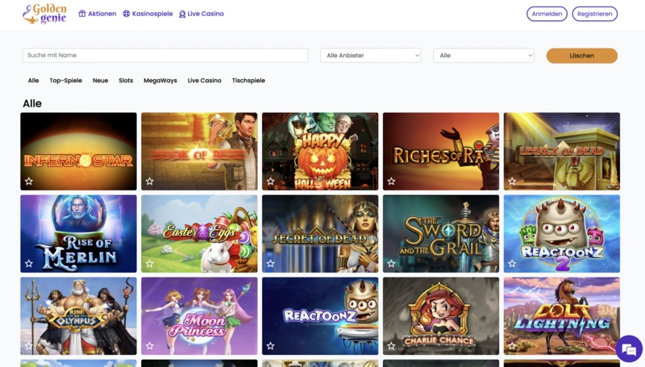Open The Sword and the Grail thumbnail
This screenshot has height=367, width=645.
point(441,234)
